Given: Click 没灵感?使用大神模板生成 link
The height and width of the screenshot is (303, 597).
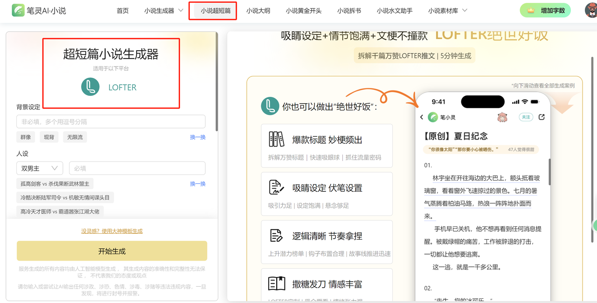Looking at the screenshot, I should pos(112,231).
